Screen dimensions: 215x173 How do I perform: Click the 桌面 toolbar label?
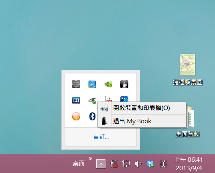(79, 163)
